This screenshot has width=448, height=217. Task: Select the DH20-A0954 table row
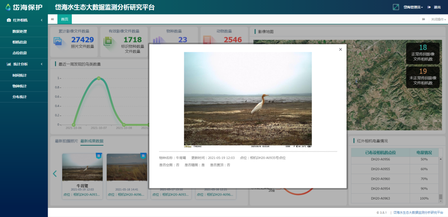click(x=395, y=188)
